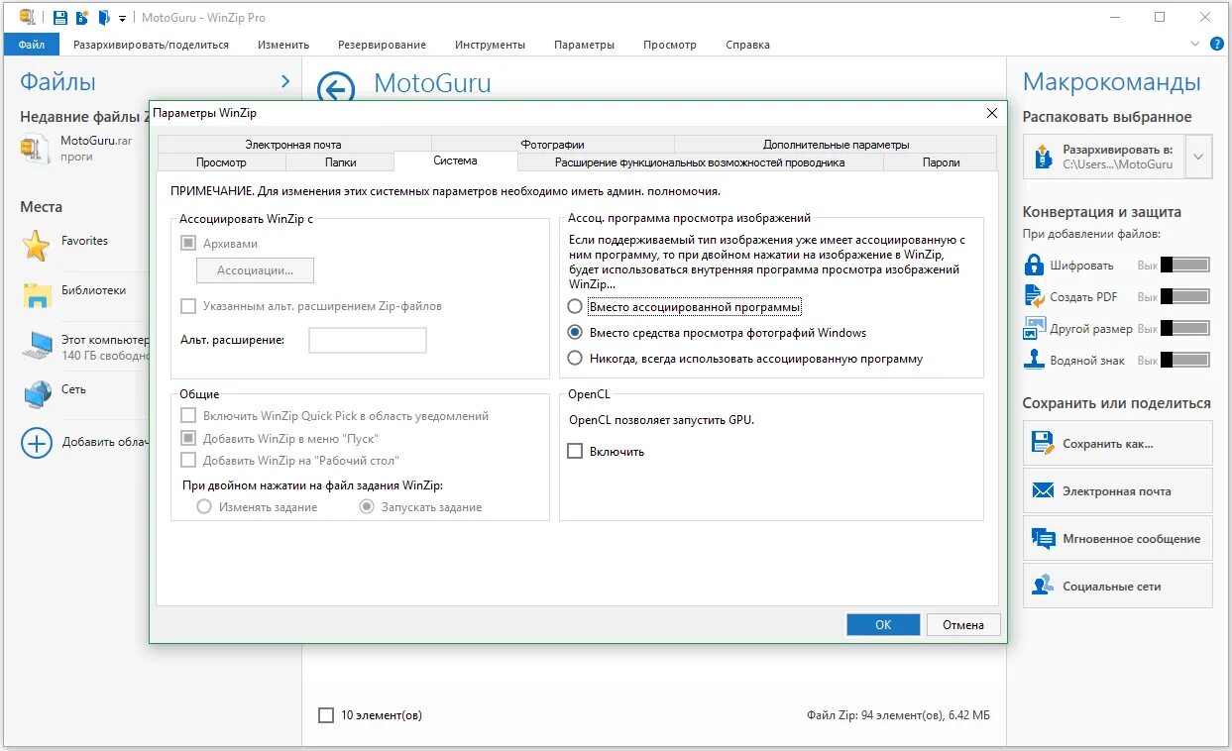Viewport: 1232px width, 751px height.
Task: Select radio Вместо ассоциированной программы
Action: [575, 307]
